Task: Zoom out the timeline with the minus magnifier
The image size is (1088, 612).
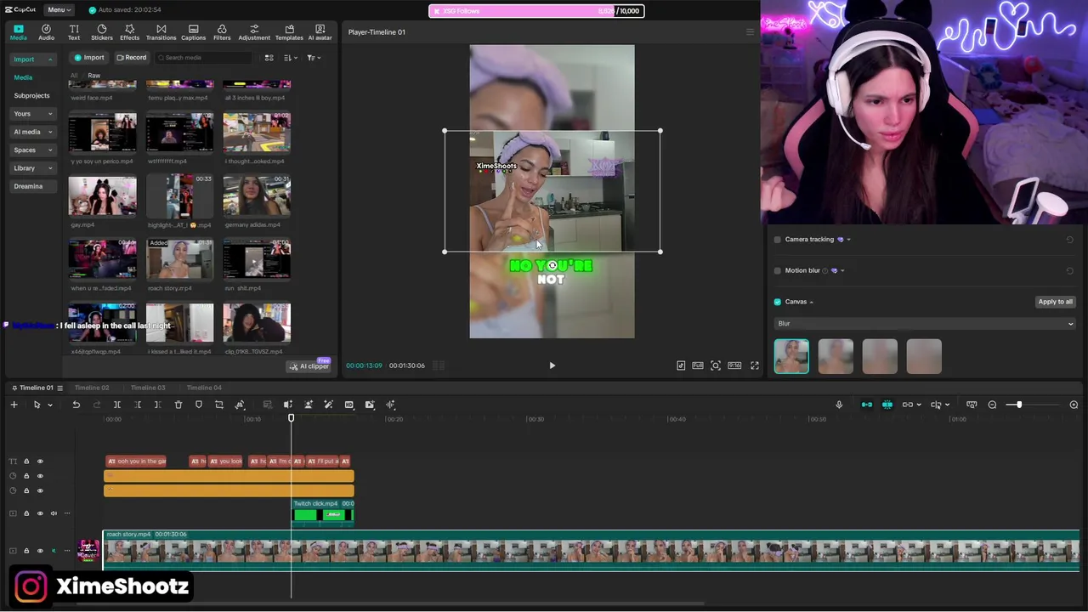Action: pos(992,405)
